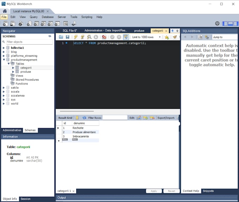Refresh the SCHEMAS list
Image resolution: width=239 pixels, height=202 pixels.
50,36
